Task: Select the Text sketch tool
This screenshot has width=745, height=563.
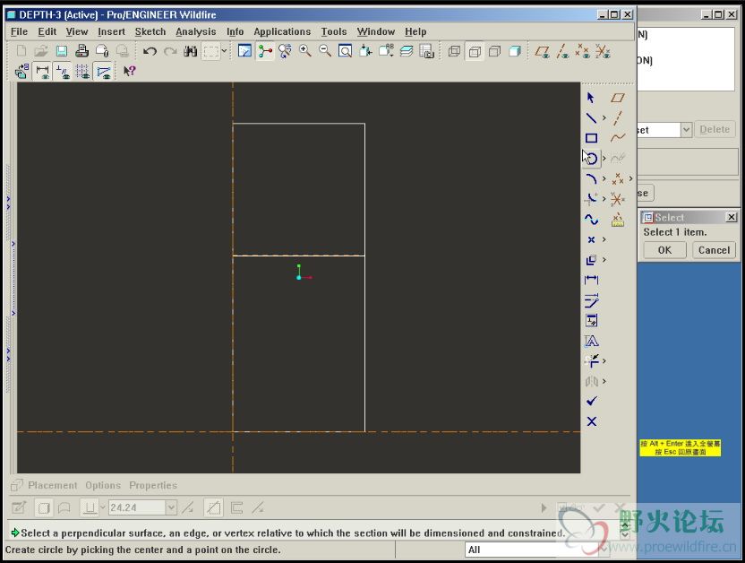Action: pos(591,341)
